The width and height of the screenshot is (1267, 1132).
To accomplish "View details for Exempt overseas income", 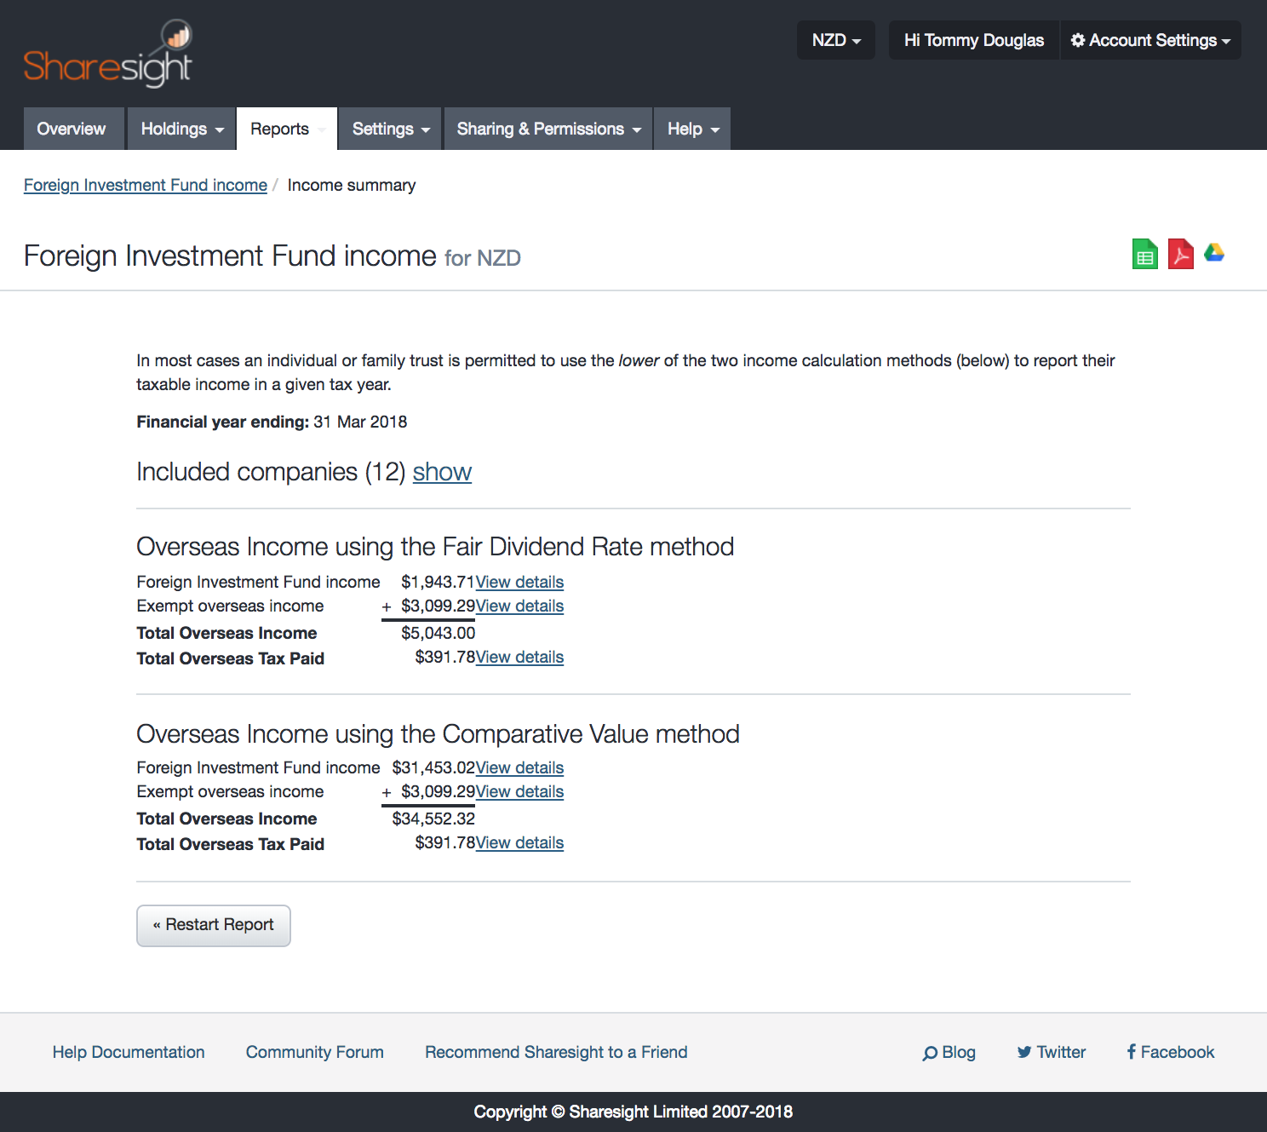I will [519, 606].
